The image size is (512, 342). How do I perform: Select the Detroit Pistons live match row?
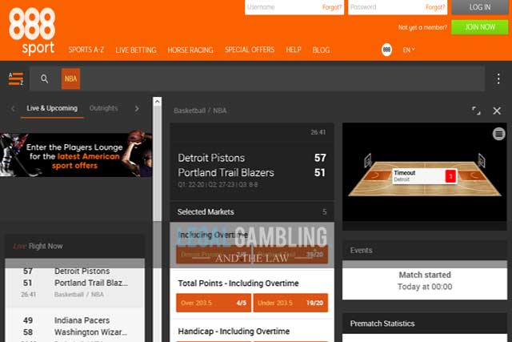point(74,283)
